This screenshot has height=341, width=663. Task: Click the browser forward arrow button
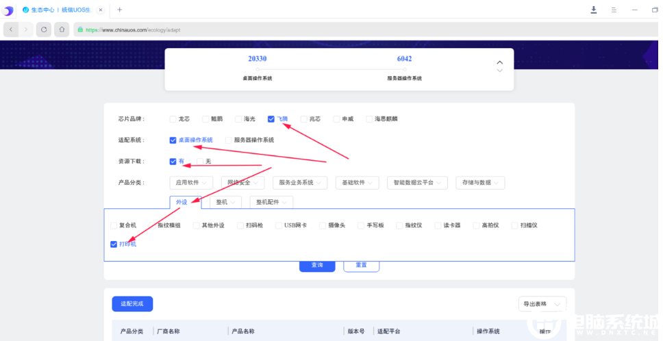coord(27,29)
